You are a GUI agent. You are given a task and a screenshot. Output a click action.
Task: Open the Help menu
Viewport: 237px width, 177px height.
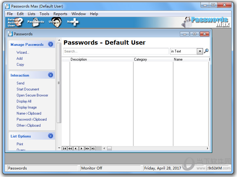(94, 14)
